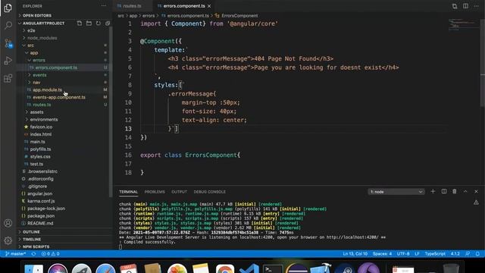Open events-app.component.ts in file tree

[x=59, y=97]
